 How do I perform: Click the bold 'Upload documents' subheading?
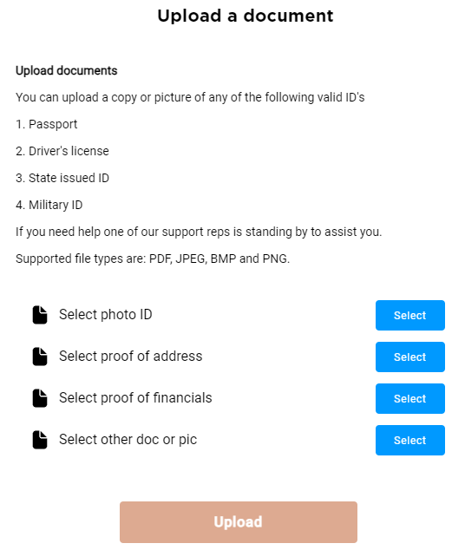pyautogui.click(x=66, y=71)
